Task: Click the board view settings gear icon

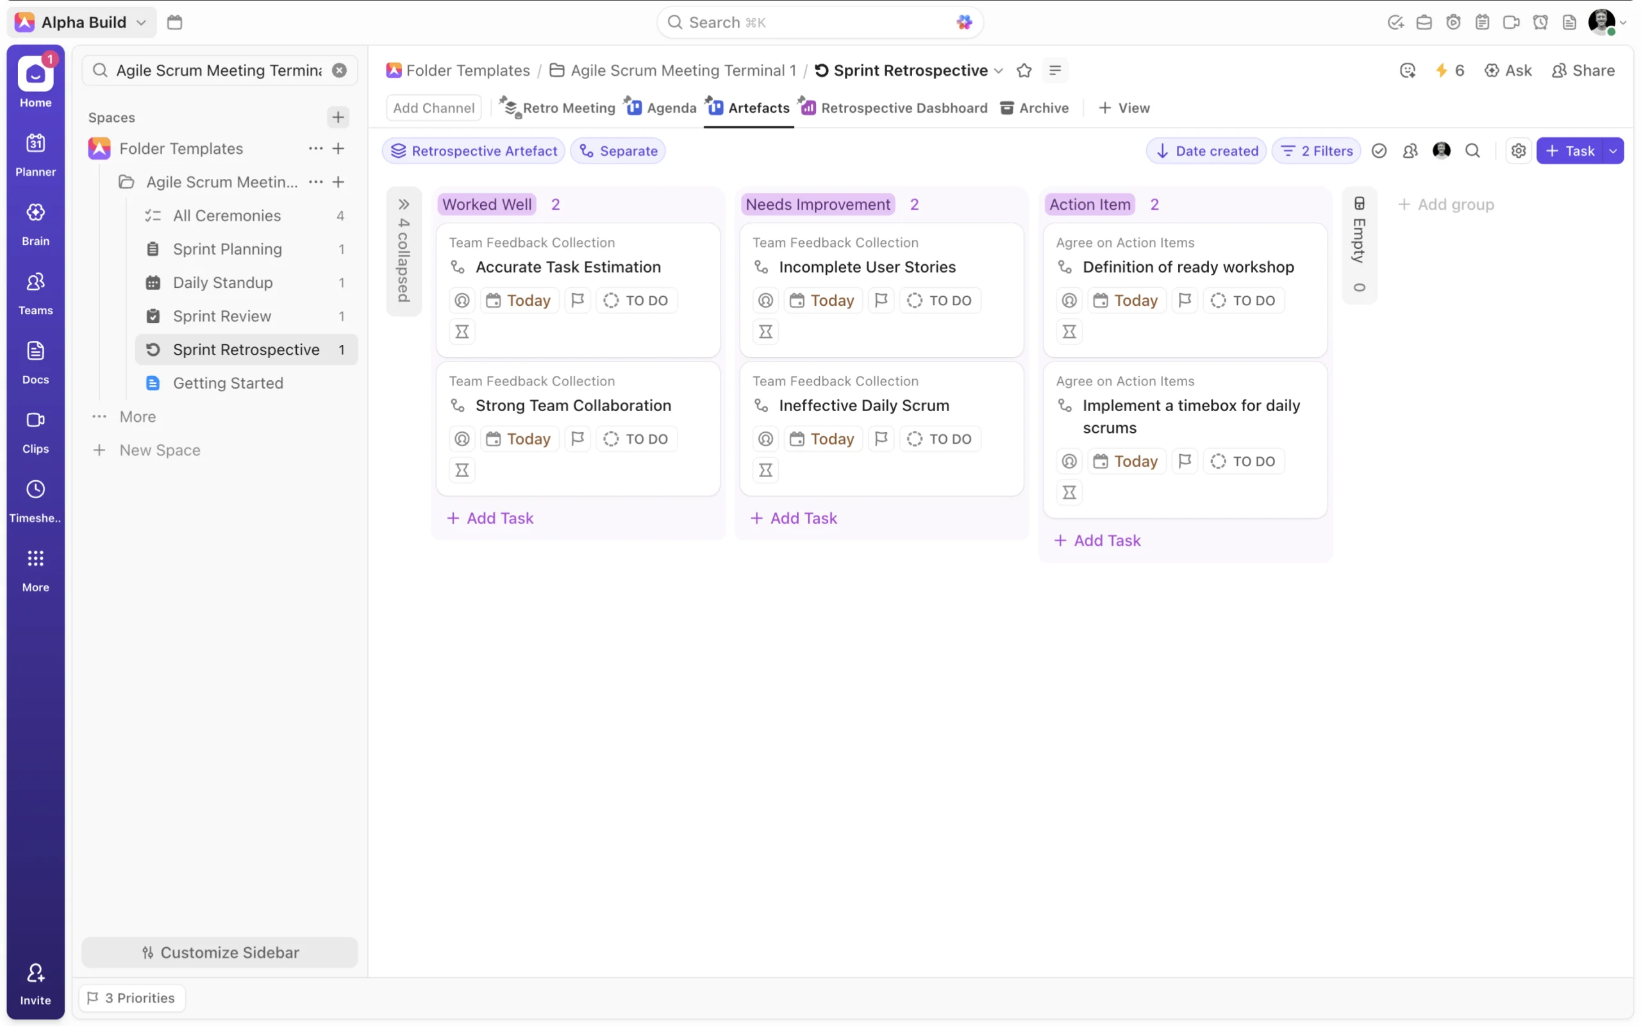Action: tap(1519, 151)
